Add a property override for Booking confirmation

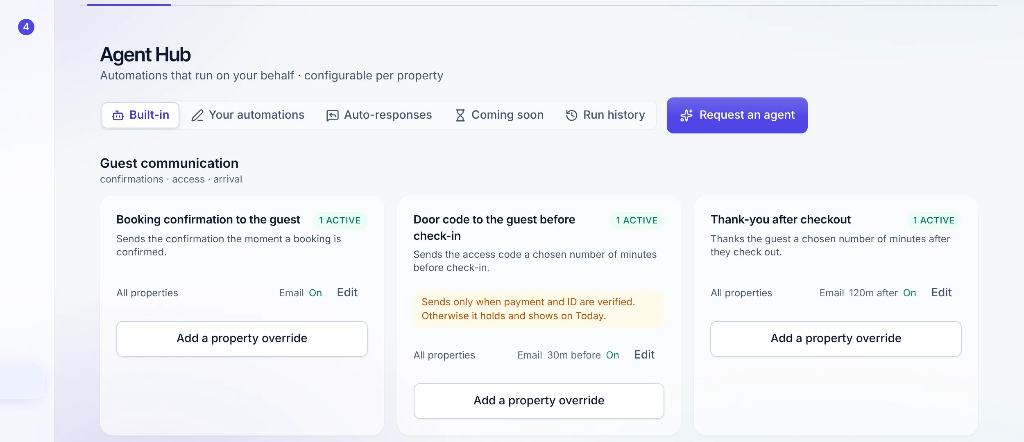click(x=242, y=338)
